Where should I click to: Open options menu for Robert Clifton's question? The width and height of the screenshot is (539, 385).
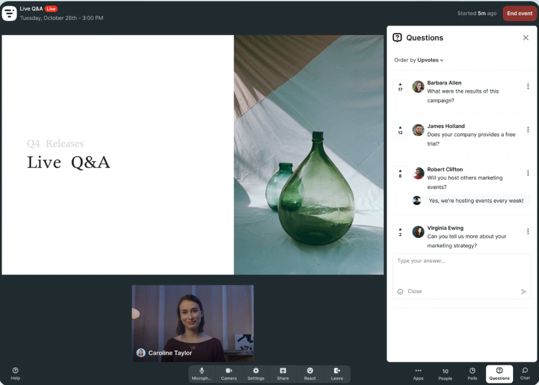pos(528,173)
